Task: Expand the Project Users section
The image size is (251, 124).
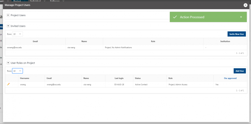Action: [8, 15]
